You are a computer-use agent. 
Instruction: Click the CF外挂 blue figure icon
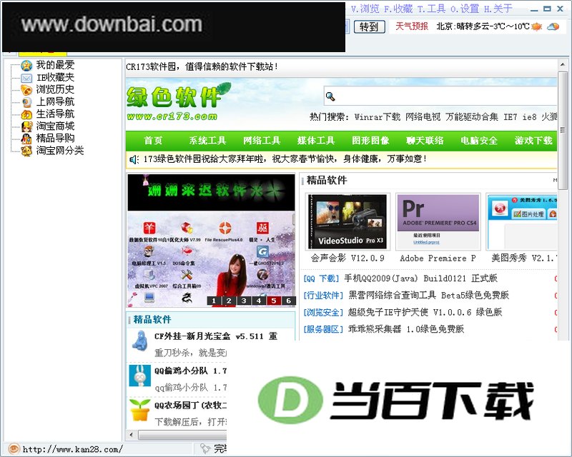139,341
